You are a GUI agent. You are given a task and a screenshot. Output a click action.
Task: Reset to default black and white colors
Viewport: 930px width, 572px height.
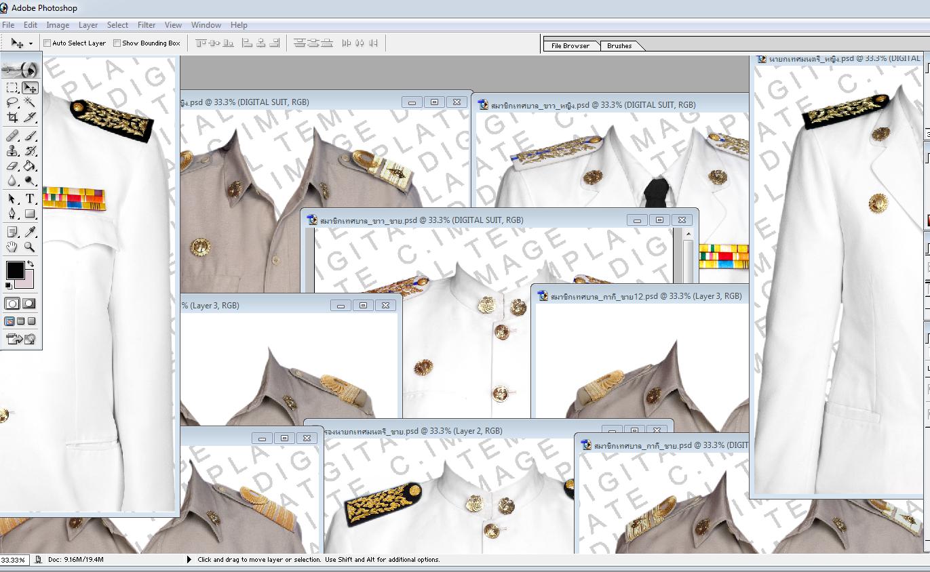[9, 285]
